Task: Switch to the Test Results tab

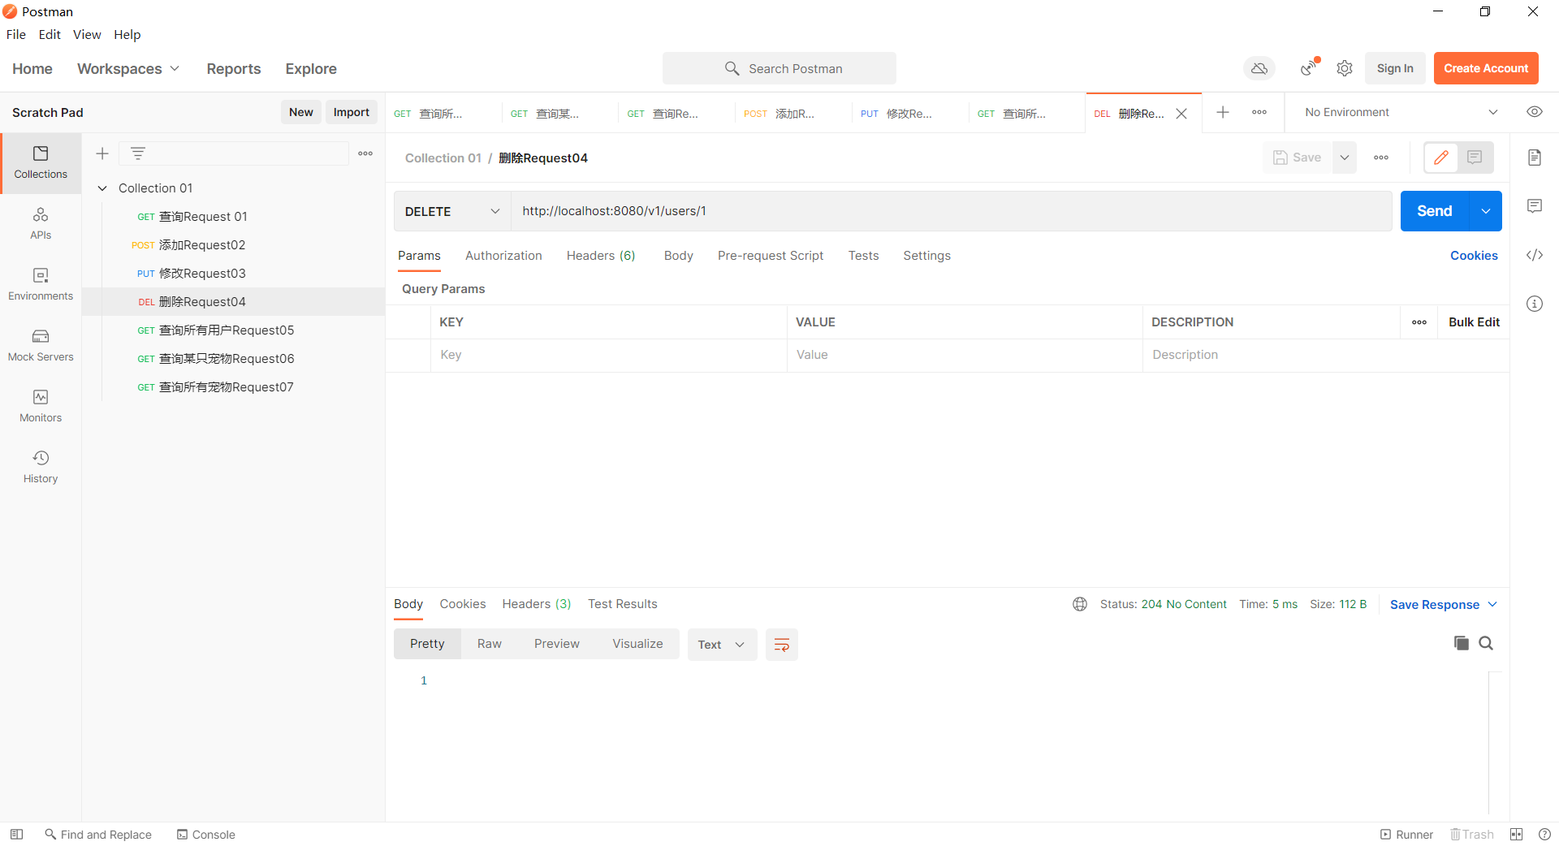Action: (623, 604)
